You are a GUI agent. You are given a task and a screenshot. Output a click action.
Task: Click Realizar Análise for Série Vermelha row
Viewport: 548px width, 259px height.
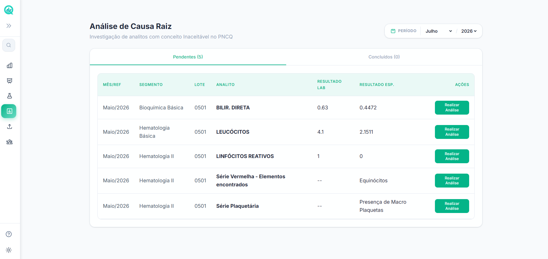452,181
